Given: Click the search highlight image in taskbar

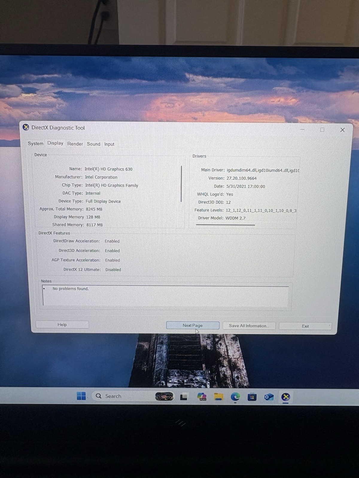Looking at the screenshot, I should tap(164, 396).
